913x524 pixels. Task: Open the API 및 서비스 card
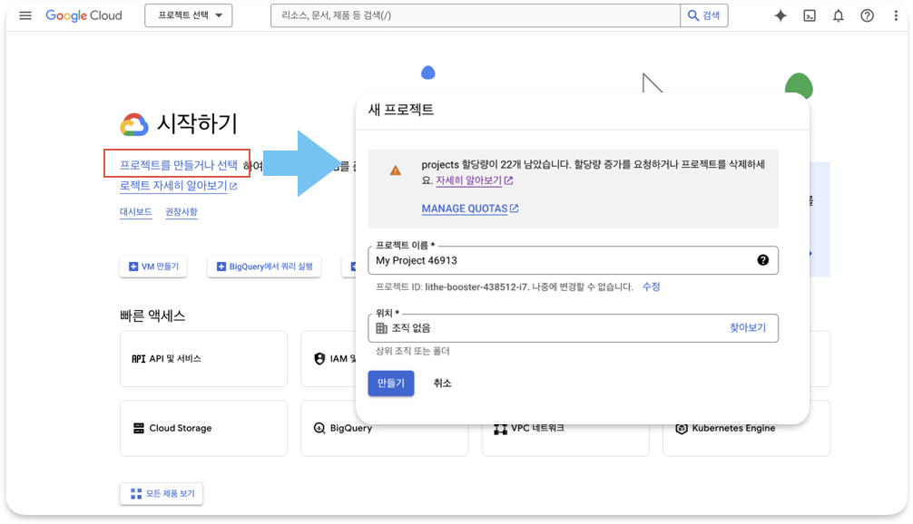coord(204,359)
